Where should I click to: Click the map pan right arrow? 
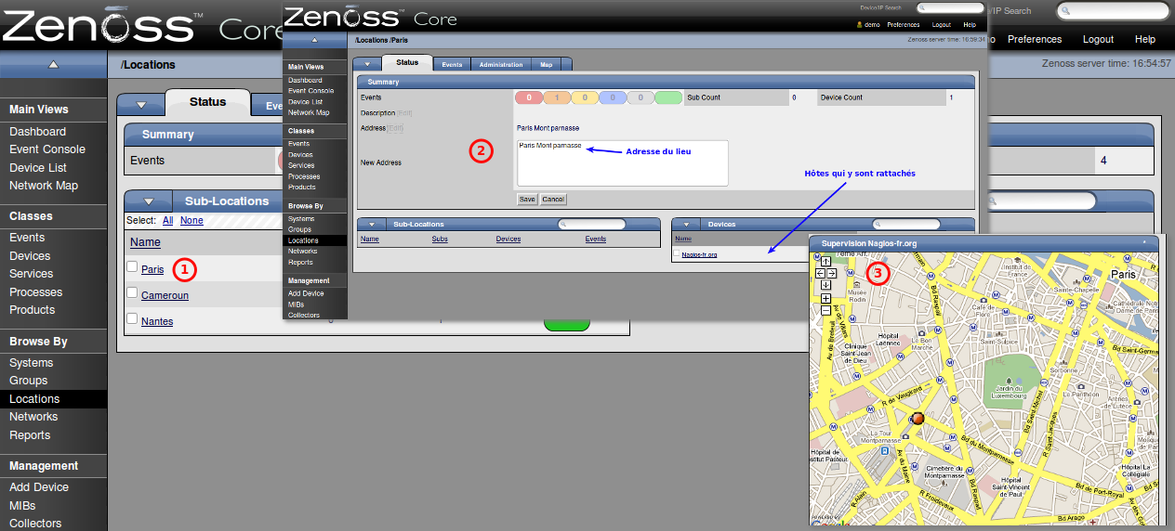tap(831, 273)
